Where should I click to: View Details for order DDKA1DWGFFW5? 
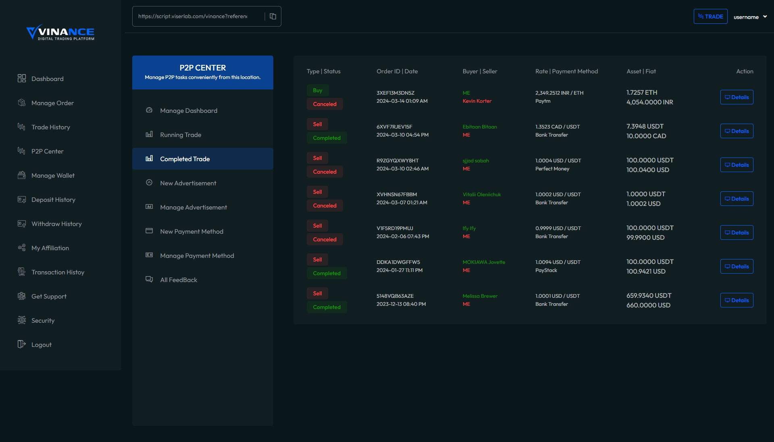click(737, 266)
